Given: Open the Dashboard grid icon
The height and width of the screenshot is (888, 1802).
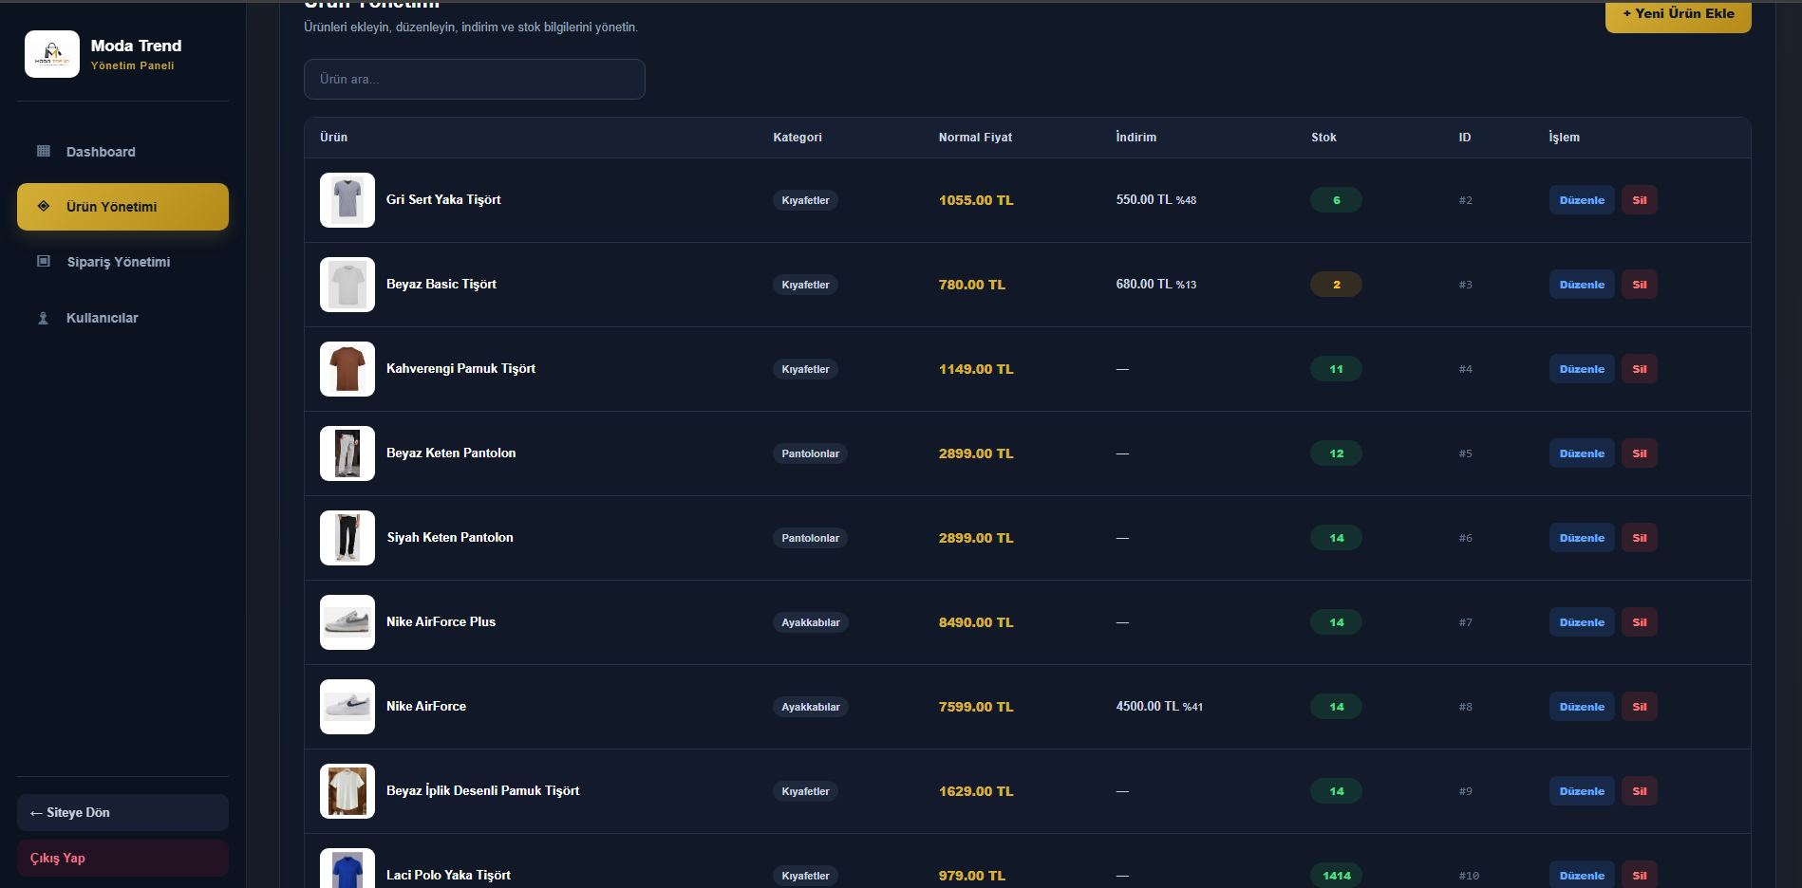Looking at the screenshot, I should coord(44,151).
